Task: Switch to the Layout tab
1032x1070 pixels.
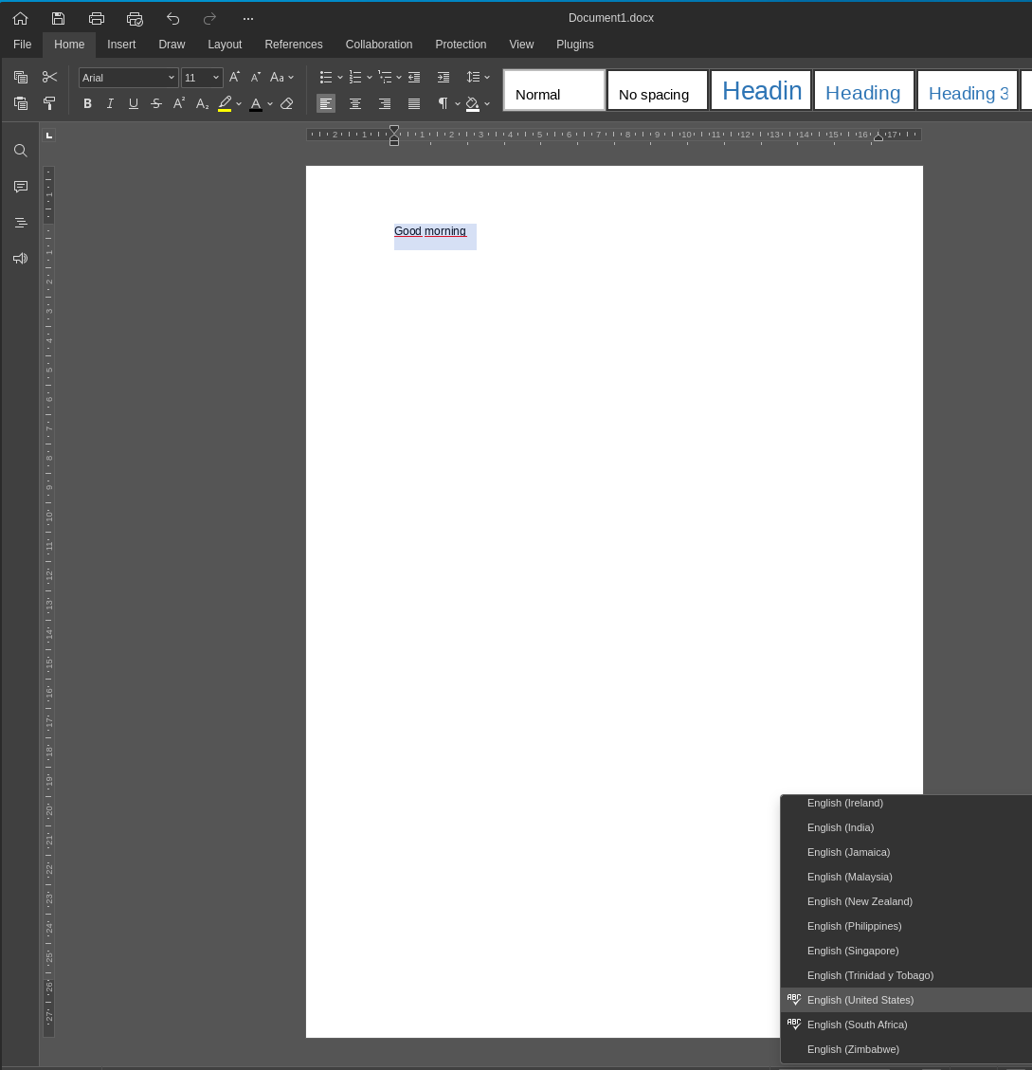Action: [225, 45]
